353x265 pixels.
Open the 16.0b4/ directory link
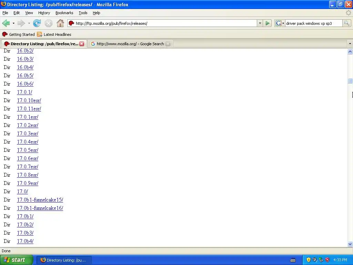(x=25, y=67)
